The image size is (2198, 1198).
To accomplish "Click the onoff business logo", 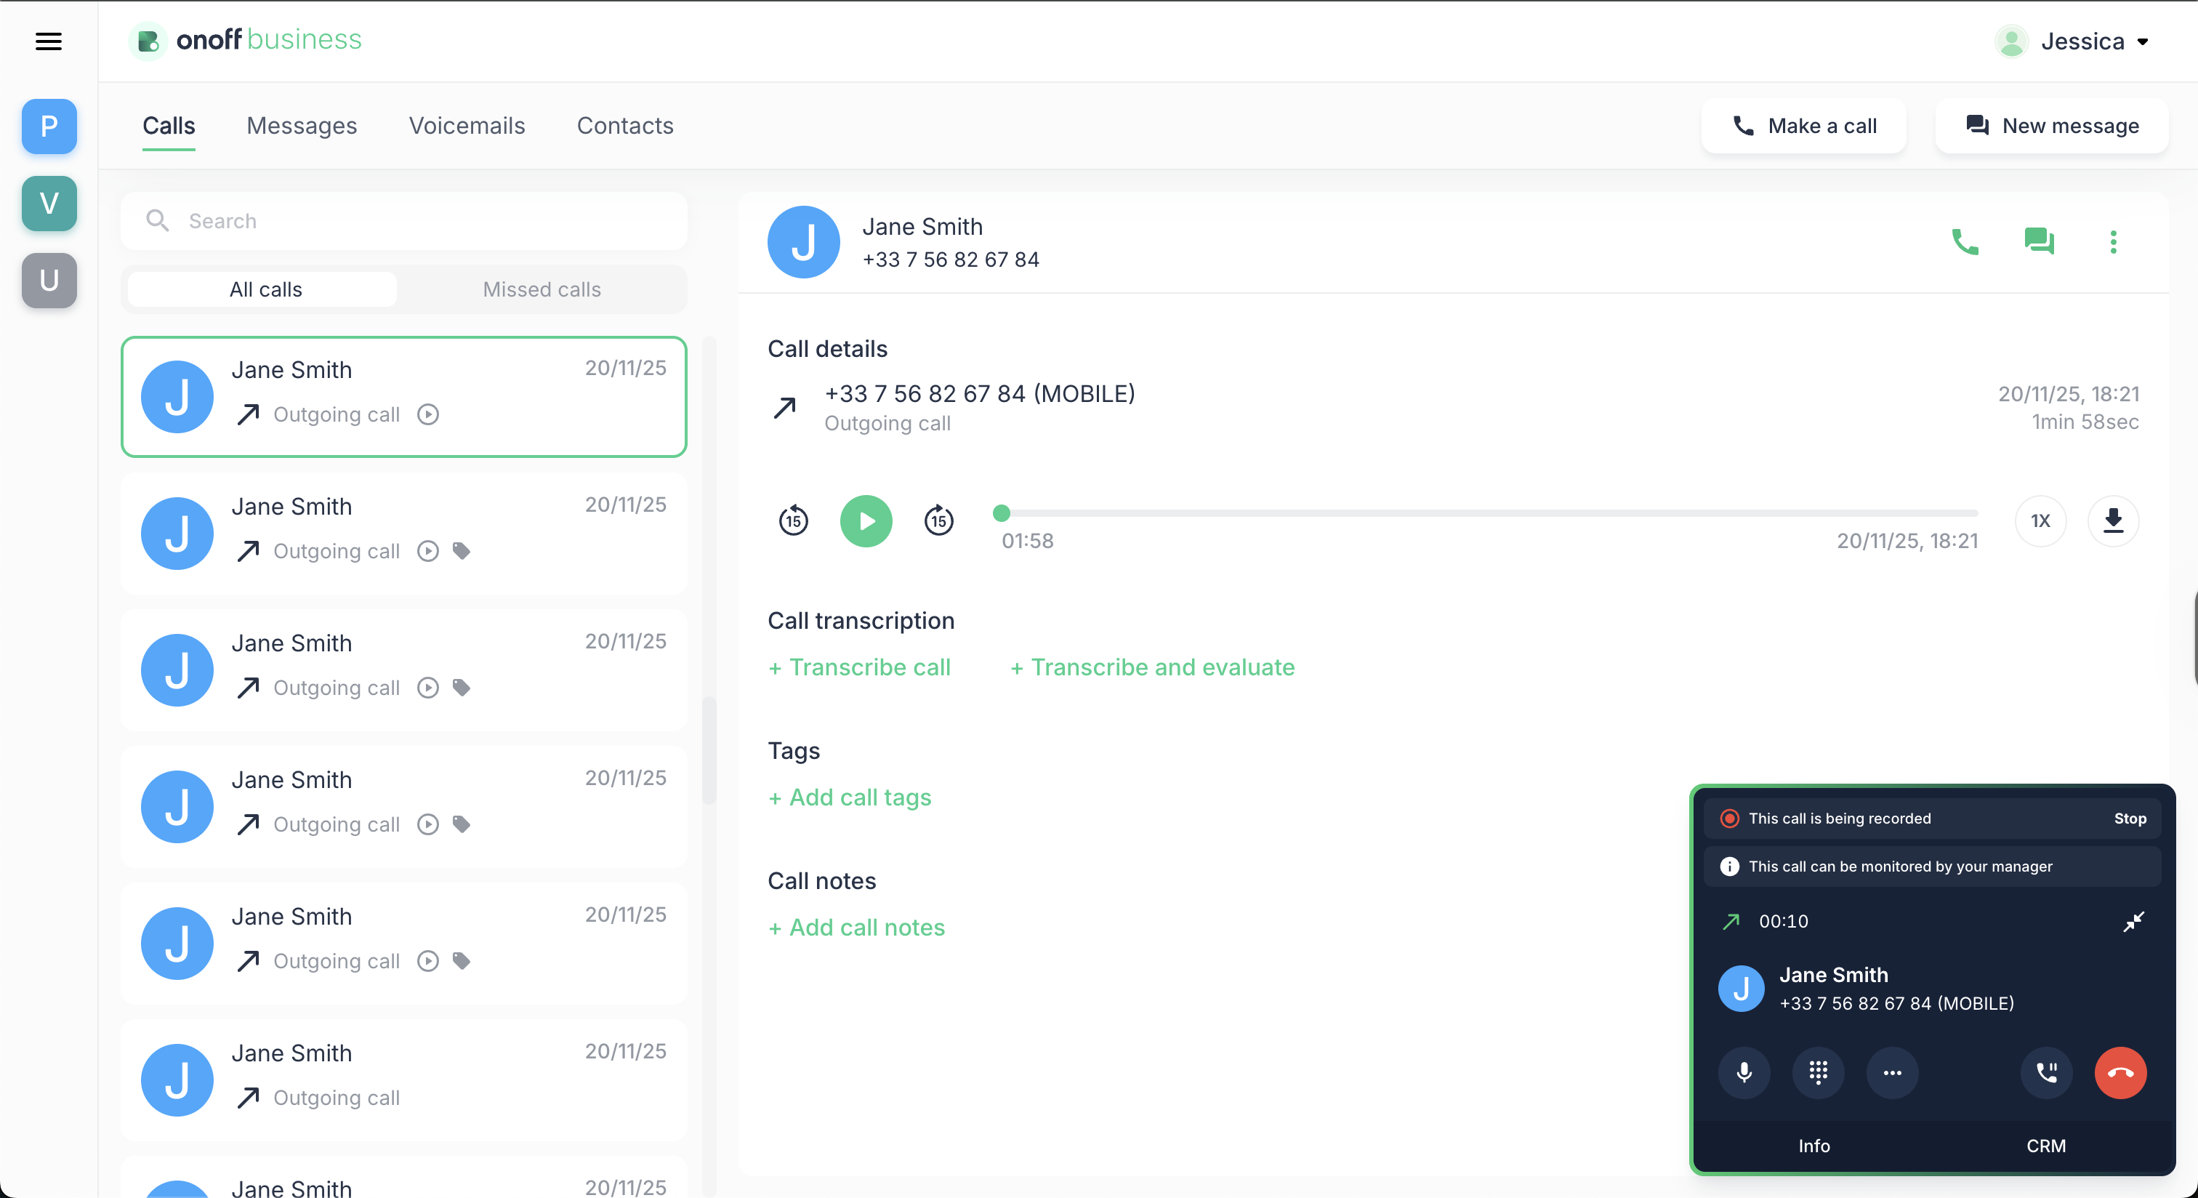I will coord(246,40).
